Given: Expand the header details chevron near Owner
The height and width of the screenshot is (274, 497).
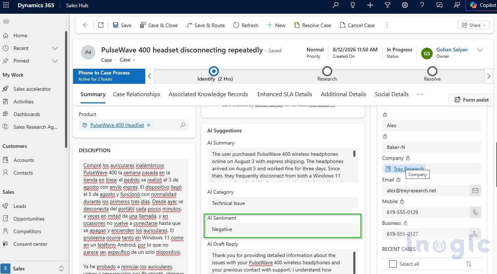Looking at the screenshot, I should point(480,50).
